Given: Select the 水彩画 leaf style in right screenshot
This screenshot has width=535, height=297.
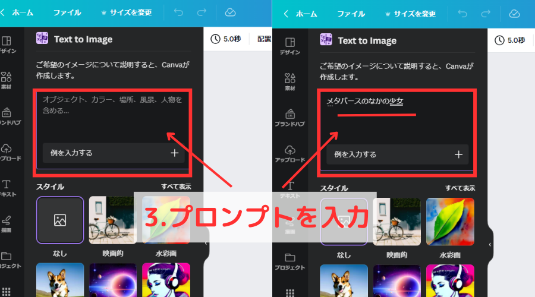Looking at the screenshot, I should (x=450, y=222).
